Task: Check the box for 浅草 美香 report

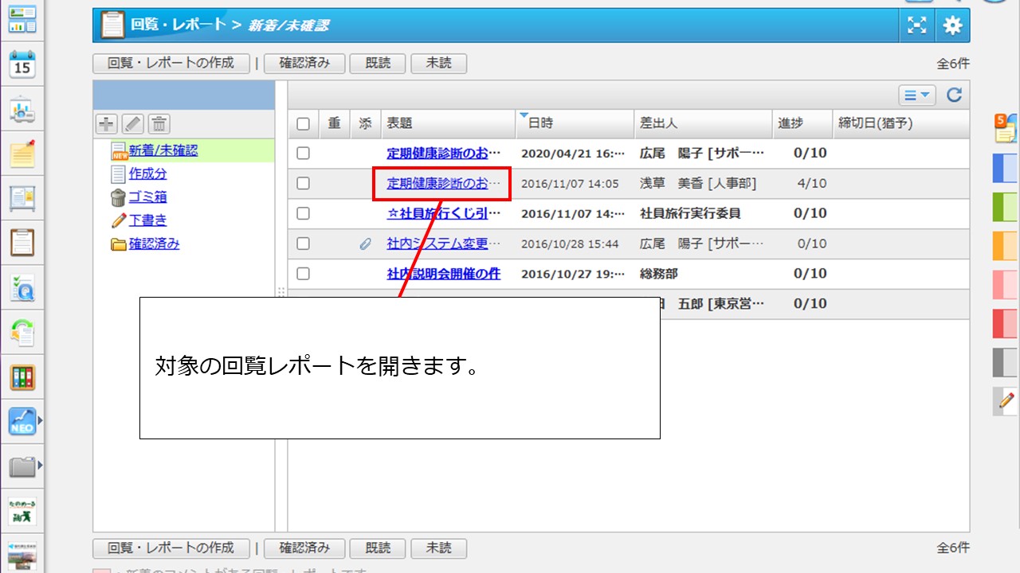Action: [x=303, y=183]
